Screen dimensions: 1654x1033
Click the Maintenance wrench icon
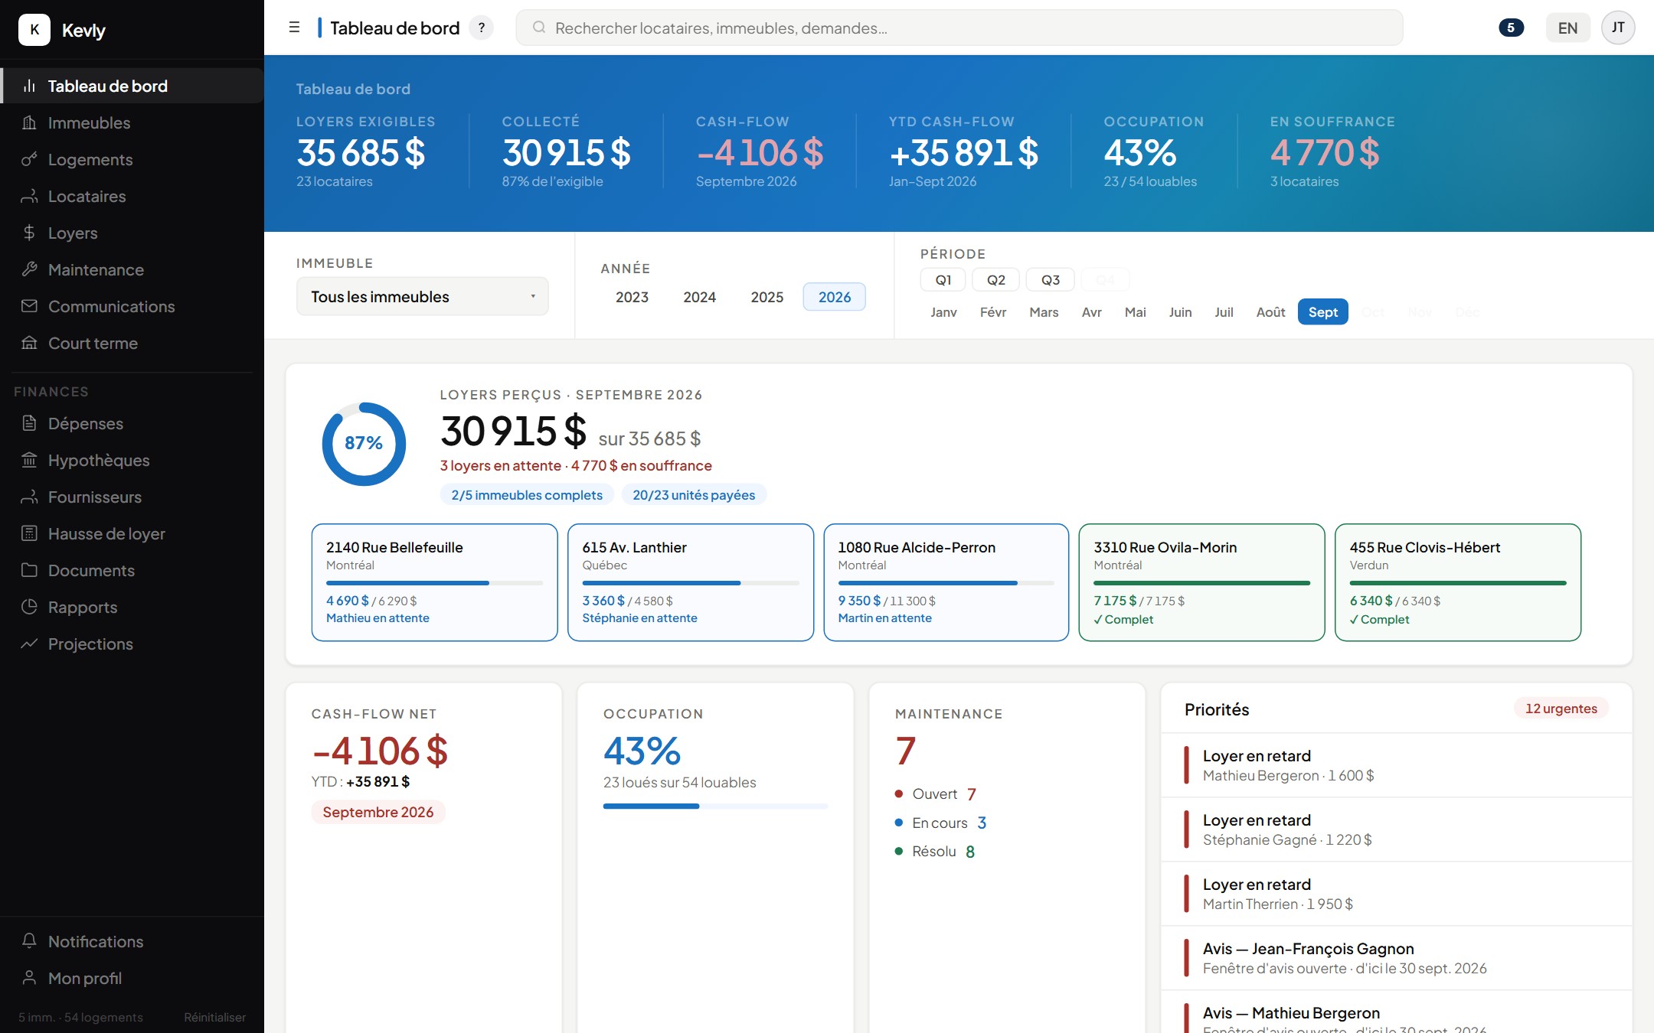click(29, 269)
